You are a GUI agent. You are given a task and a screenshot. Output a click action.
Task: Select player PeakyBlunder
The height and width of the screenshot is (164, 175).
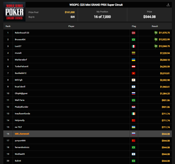point(21,107)
